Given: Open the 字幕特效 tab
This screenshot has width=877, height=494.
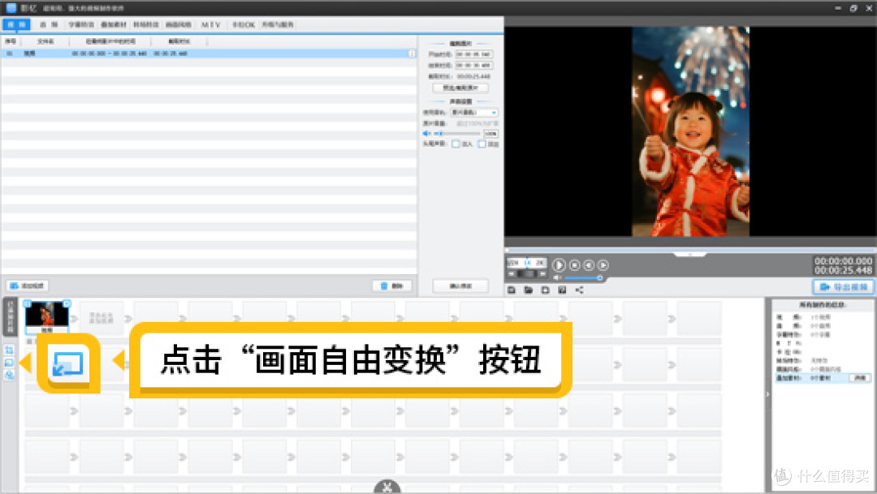Looking at the screenshot, I should 81,24.
